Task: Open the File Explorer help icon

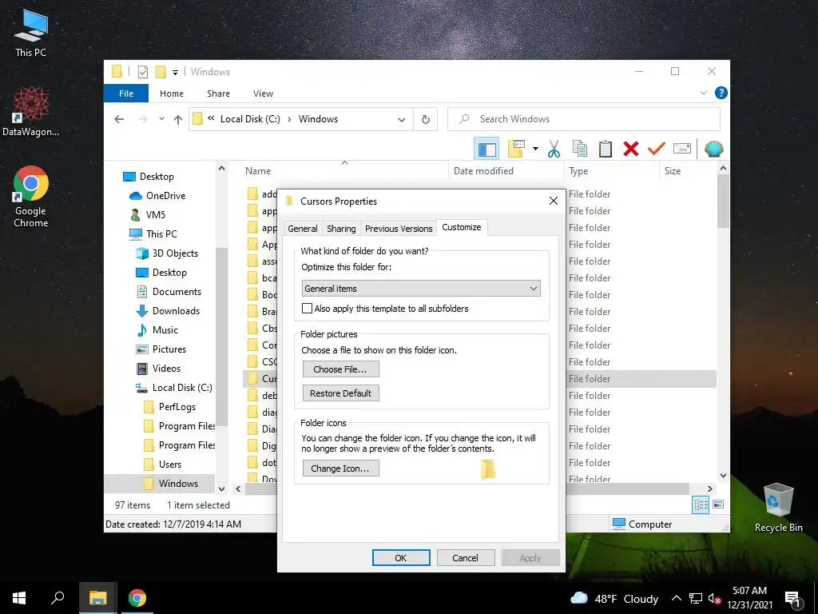Action: click(721, 93)
